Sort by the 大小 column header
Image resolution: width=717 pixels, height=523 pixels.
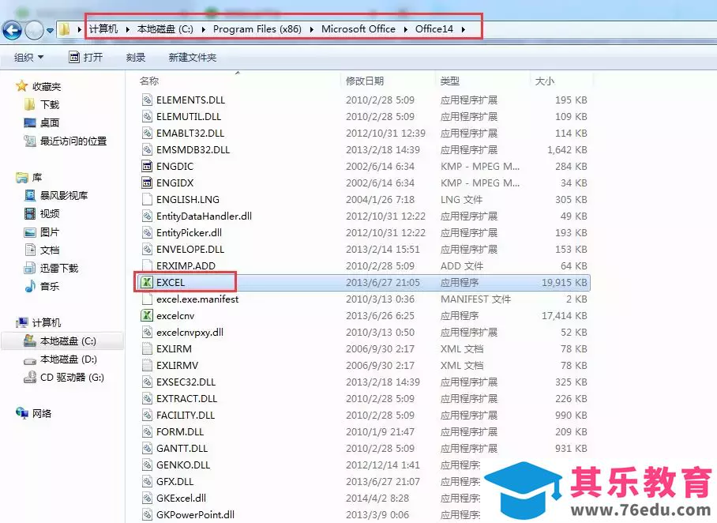click(x=545, y=81)
